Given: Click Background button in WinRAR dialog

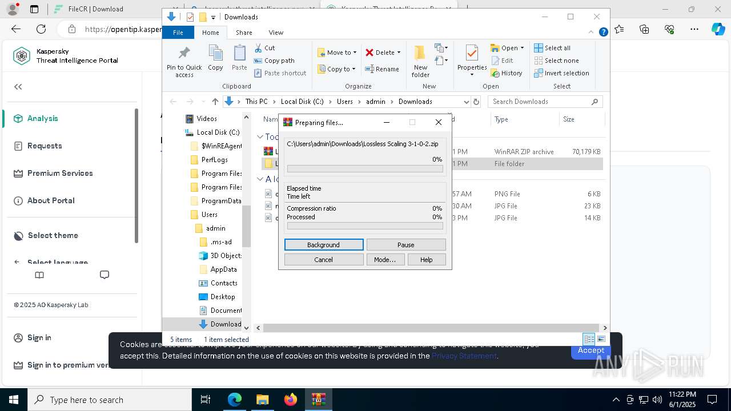Looking at the screenshot, I should [x=323, y=245].
